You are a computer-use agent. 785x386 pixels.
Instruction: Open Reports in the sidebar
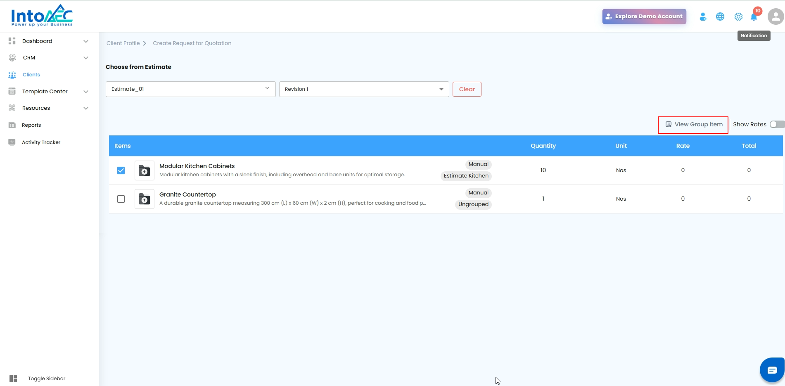pos(31,125)
